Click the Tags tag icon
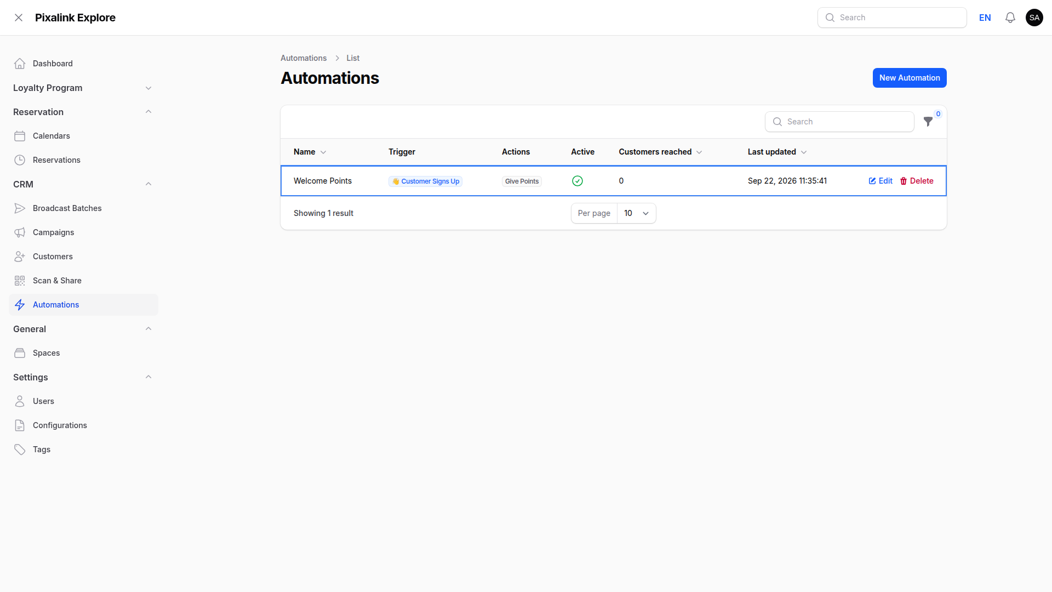 click(20, 449)
